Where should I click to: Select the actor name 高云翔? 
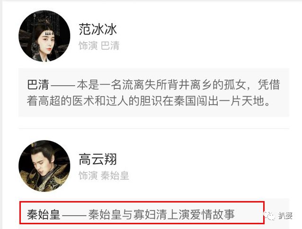(98, 159)
